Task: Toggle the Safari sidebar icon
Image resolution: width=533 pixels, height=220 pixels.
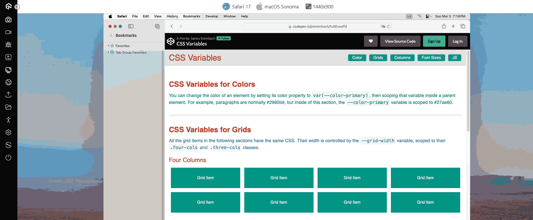Action: pos(131,26)
